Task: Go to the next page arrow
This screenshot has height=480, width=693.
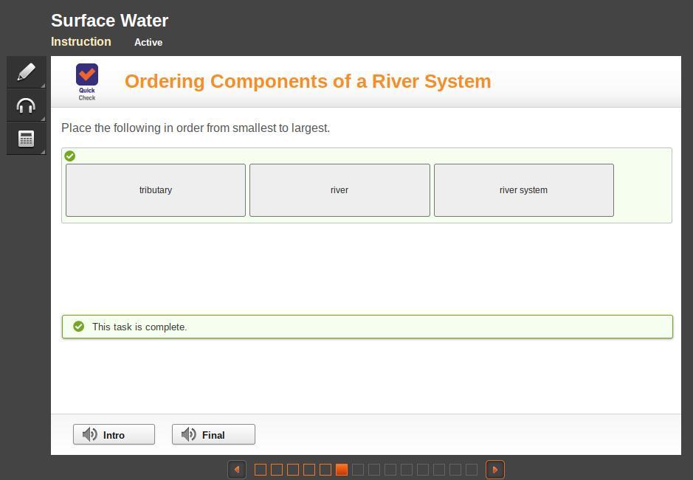Action: pyautogui.click(x=495, y=470)
